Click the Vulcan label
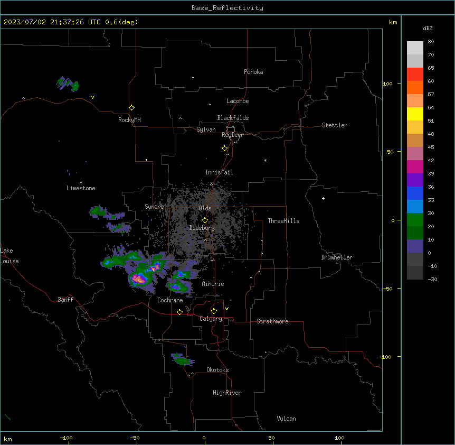Screen dimensions: 455x445 pos(286,419)
